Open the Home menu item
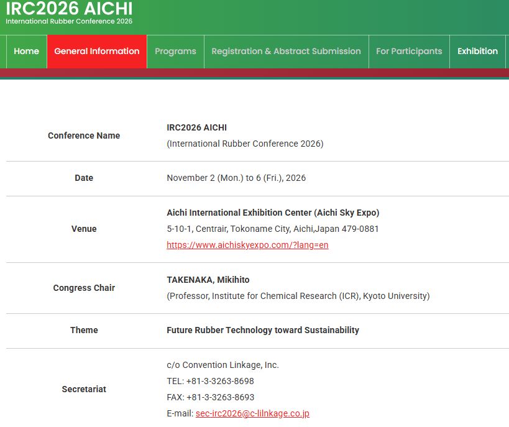This screenshot has width=509, height=427. [x=26, y=52]
